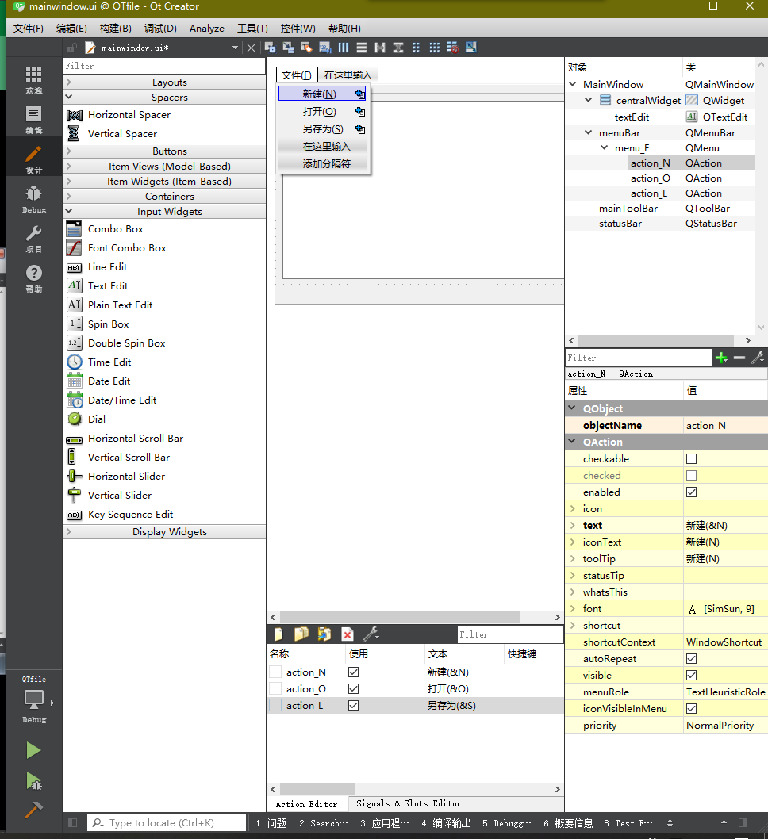
Task: Open QTfile kit selector monitor icon
Action: coord(33,699)
